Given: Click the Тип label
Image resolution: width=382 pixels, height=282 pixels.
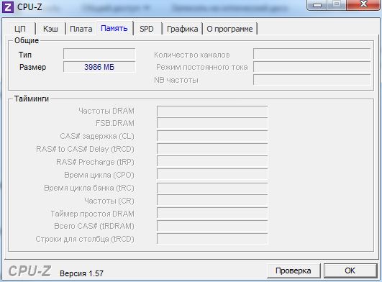Looking at the screenshot, I should point(25,55).
